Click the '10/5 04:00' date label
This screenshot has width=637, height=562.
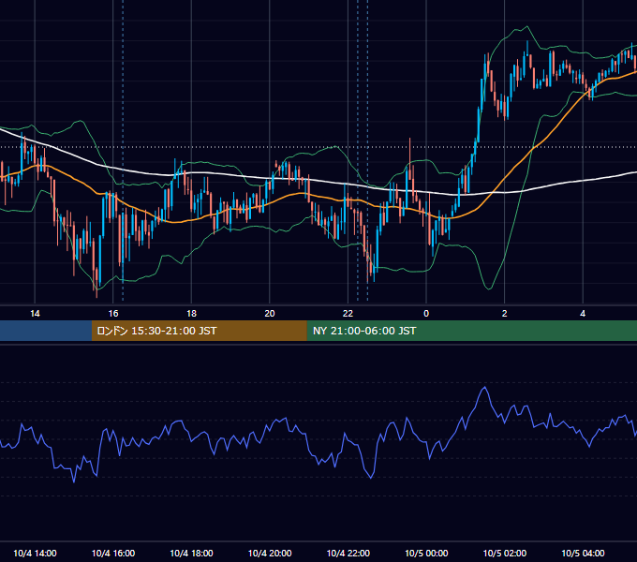[x=583, y=553]
